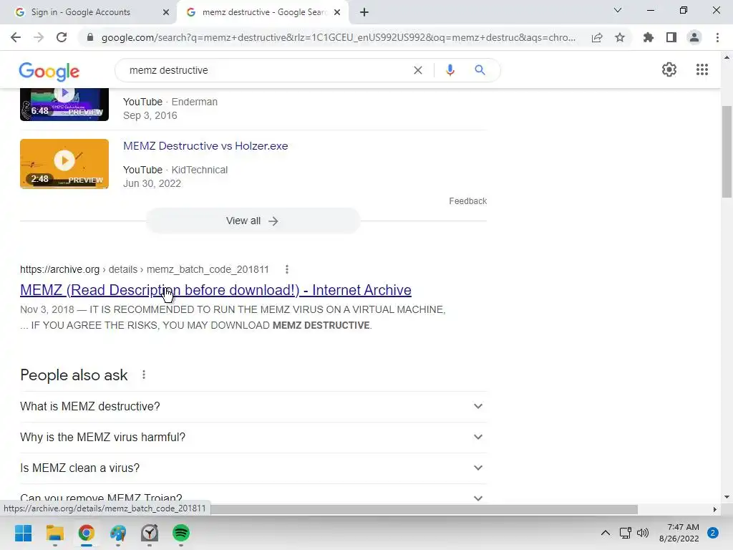Open MEMZ Destructive vs Holzer.exe video link
Image resolution: width=733 pixels, height=550 pixels.
coord(205,146)
